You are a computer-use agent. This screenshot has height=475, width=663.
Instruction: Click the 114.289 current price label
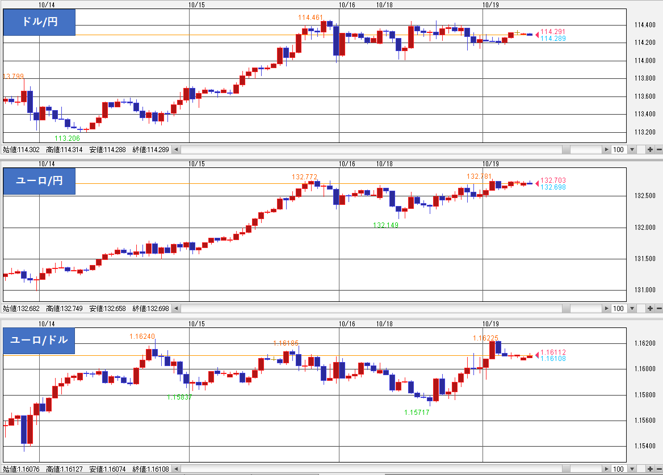(x=553, y=39)
